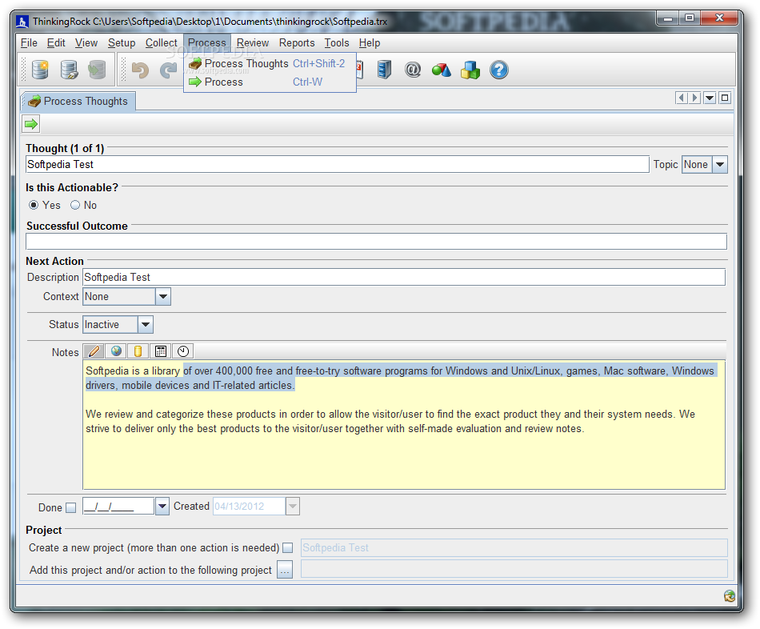This screenshot has width=760, height=629.
Task: Click the Done date input field
Action: [x=118, y=507]
